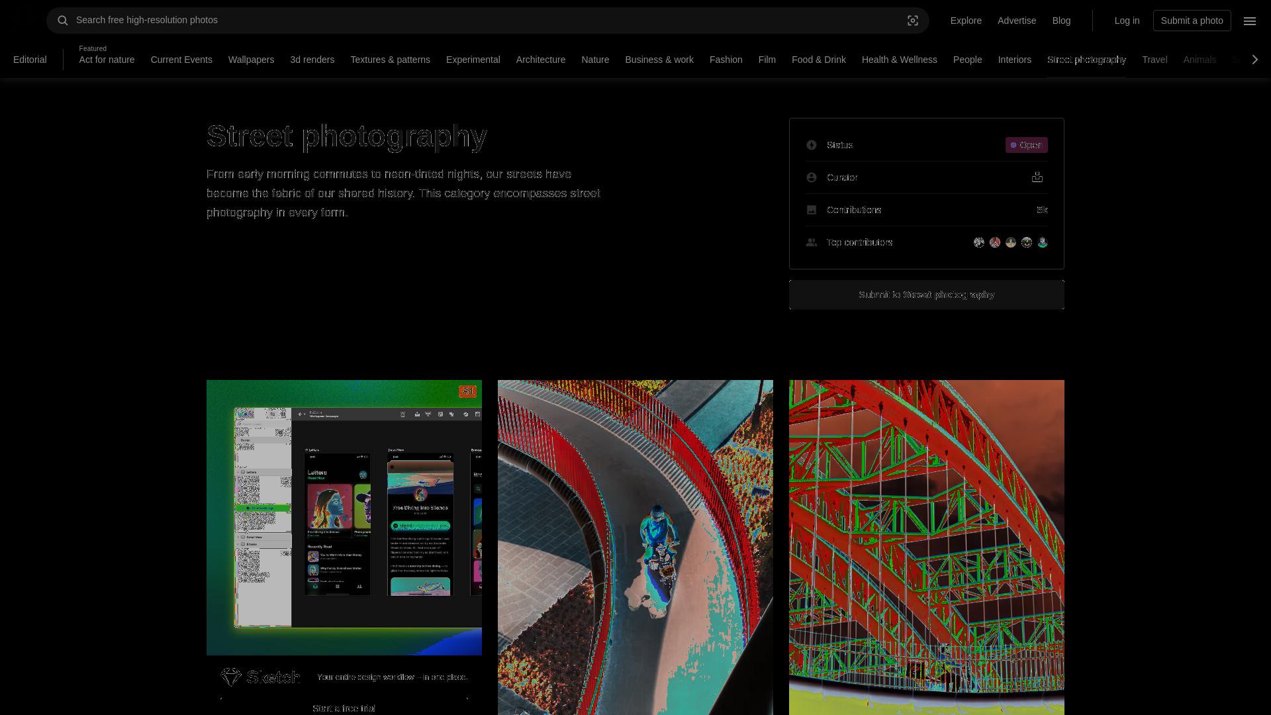This screenshot has height=715, width=1271.
Task: Select Experimental category
Action: [x=473, y=60]
